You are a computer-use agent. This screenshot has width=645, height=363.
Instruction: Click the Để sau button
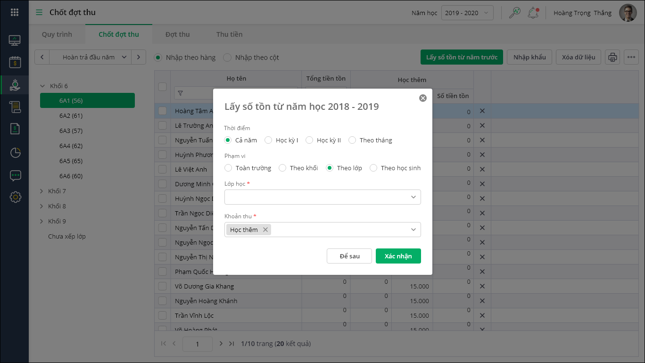coord(349,256)
